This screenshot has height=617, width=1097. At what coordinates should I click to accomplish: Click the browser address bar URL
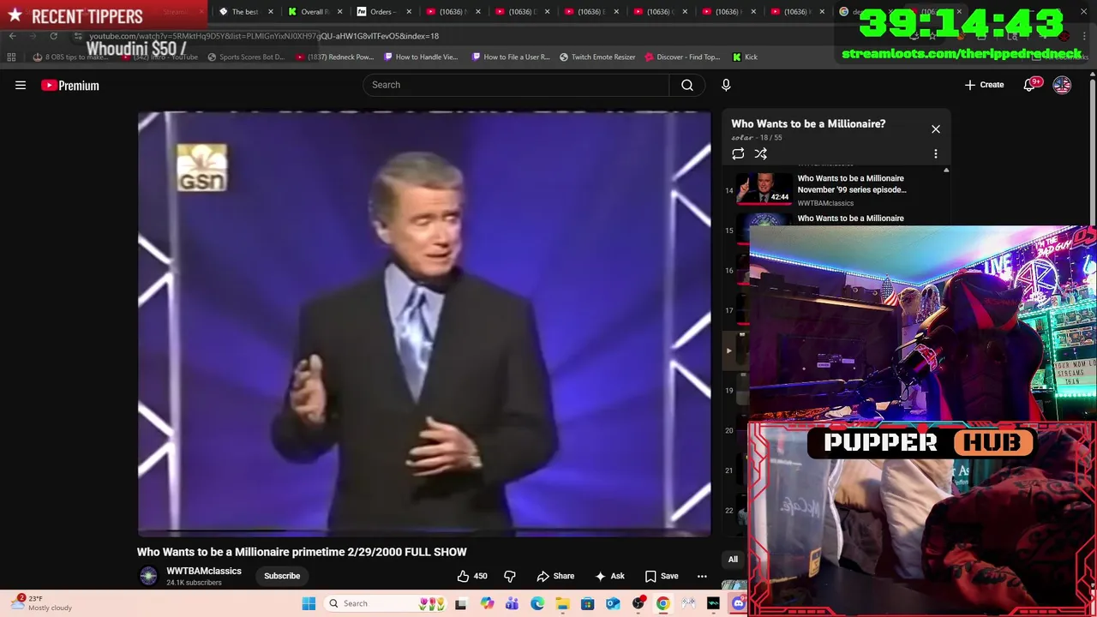click(264, 36)
